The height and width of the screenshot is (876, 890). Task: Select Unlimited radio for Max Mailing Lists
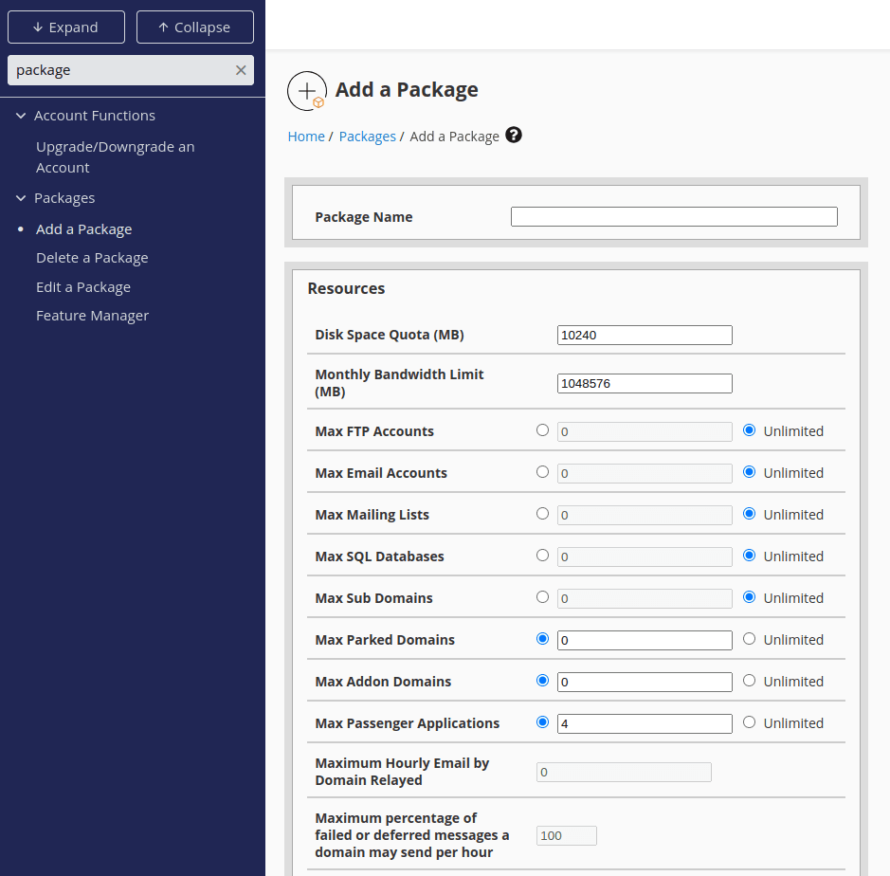749,514
